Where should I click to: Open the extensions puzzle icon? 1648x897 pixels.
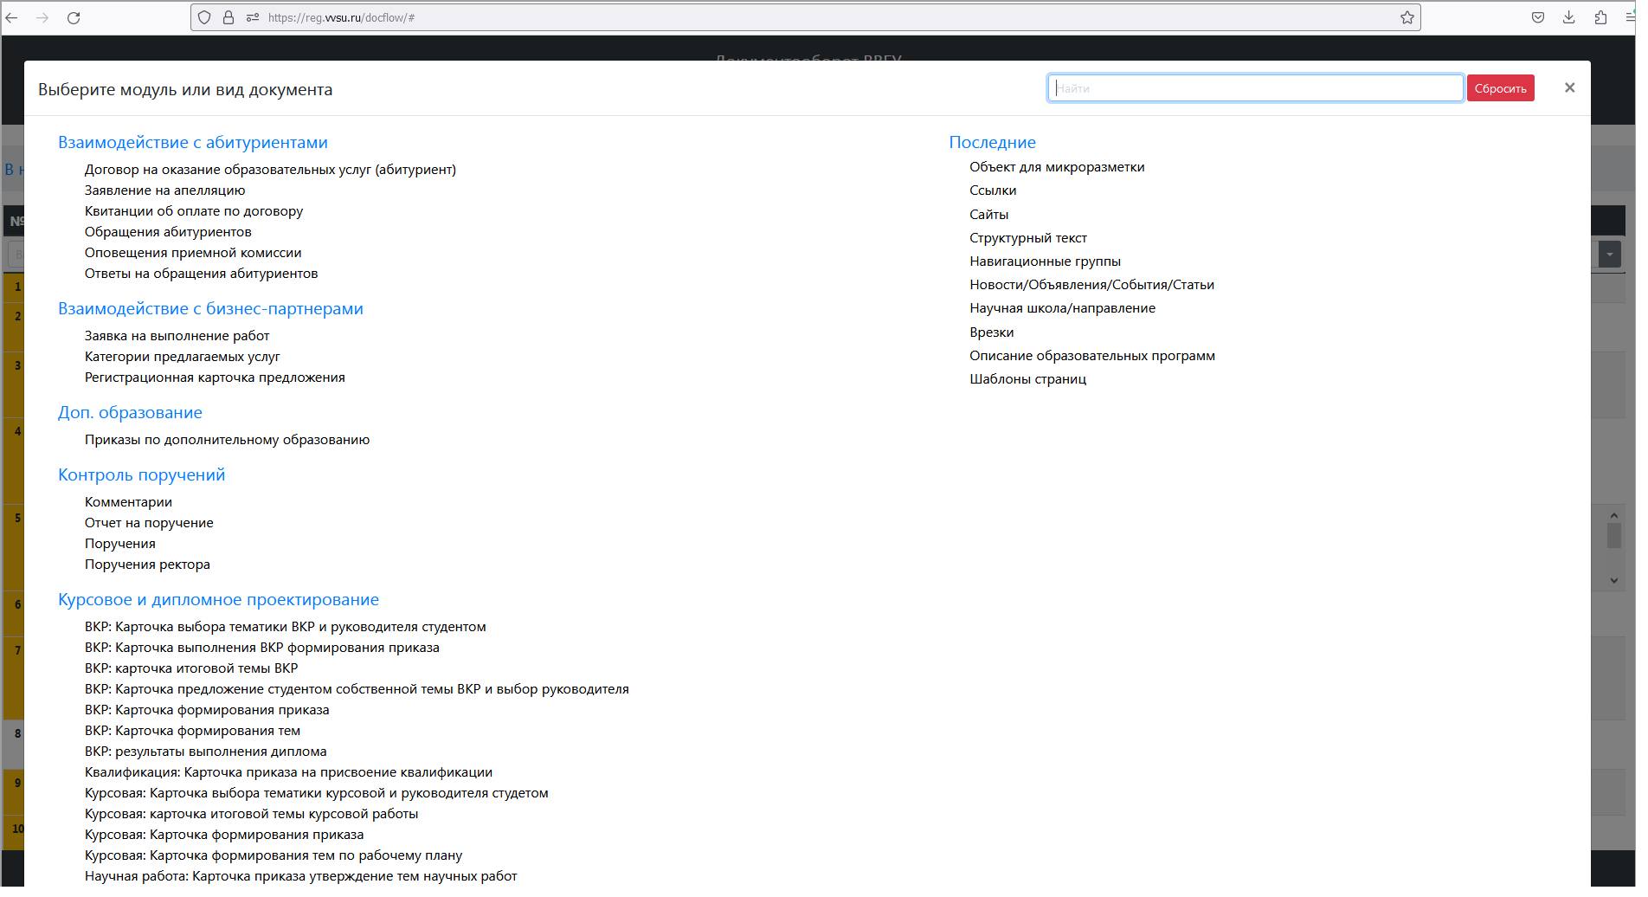[1600, 17]
